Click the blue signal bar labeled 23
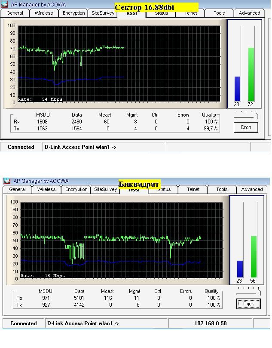Screen dimensions: 272x348 pos(240,269)
